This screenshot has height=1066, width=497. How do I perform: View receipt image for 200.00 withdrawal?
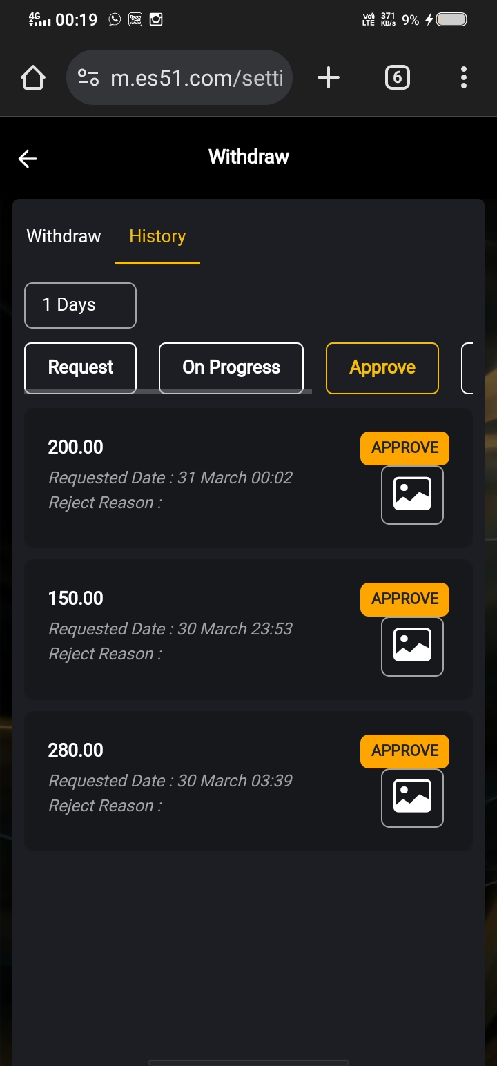tap(412, 495)
